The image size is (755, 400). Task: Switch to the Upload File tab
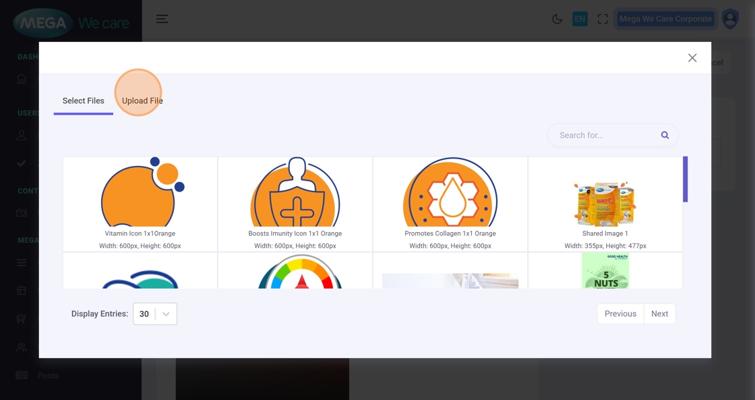point(142,101)
